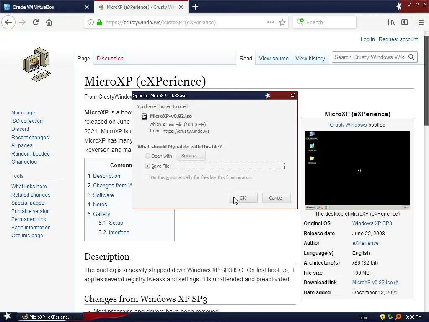Tick the 'Do this automatically' checkbox
Viewport: 429px width, 322px height.
[x=147, y=177]
